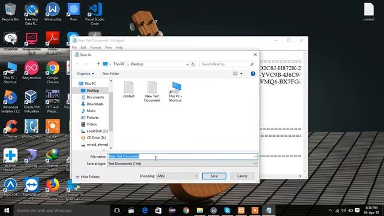Launch Google Chrome desktop shortcut

pos(52,73)
